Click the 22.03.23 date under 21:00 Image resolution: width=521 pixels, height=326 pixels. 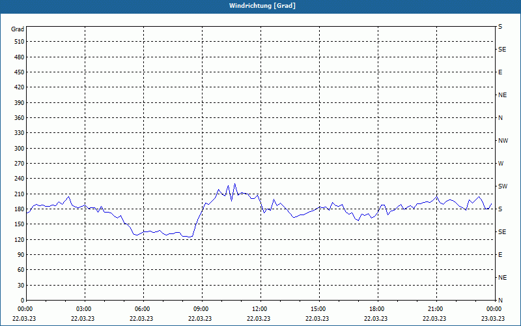434,319
